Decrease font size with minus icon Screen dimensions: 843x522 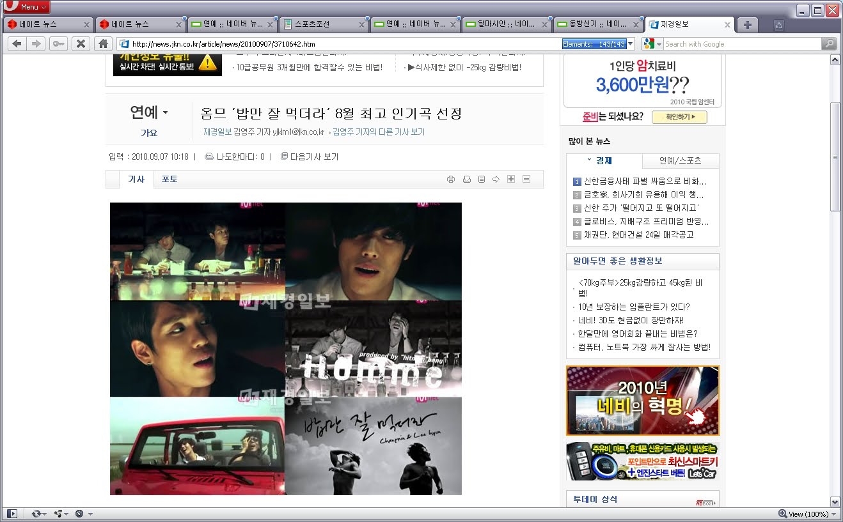pyautogui.click(x=526, y=179)
